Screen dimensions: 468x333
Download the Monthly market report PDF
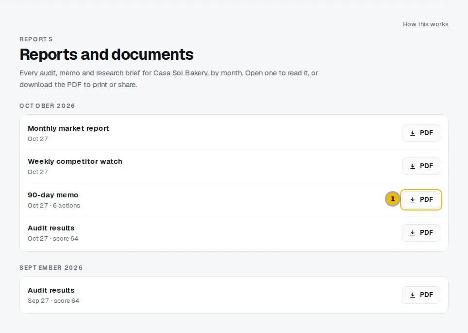click(x=421, y=133)
